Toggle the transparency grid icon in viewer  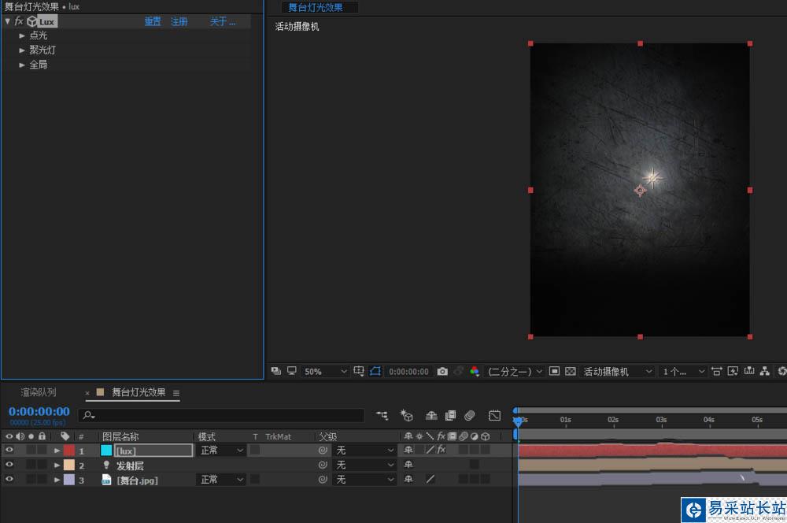coord(571,371)
